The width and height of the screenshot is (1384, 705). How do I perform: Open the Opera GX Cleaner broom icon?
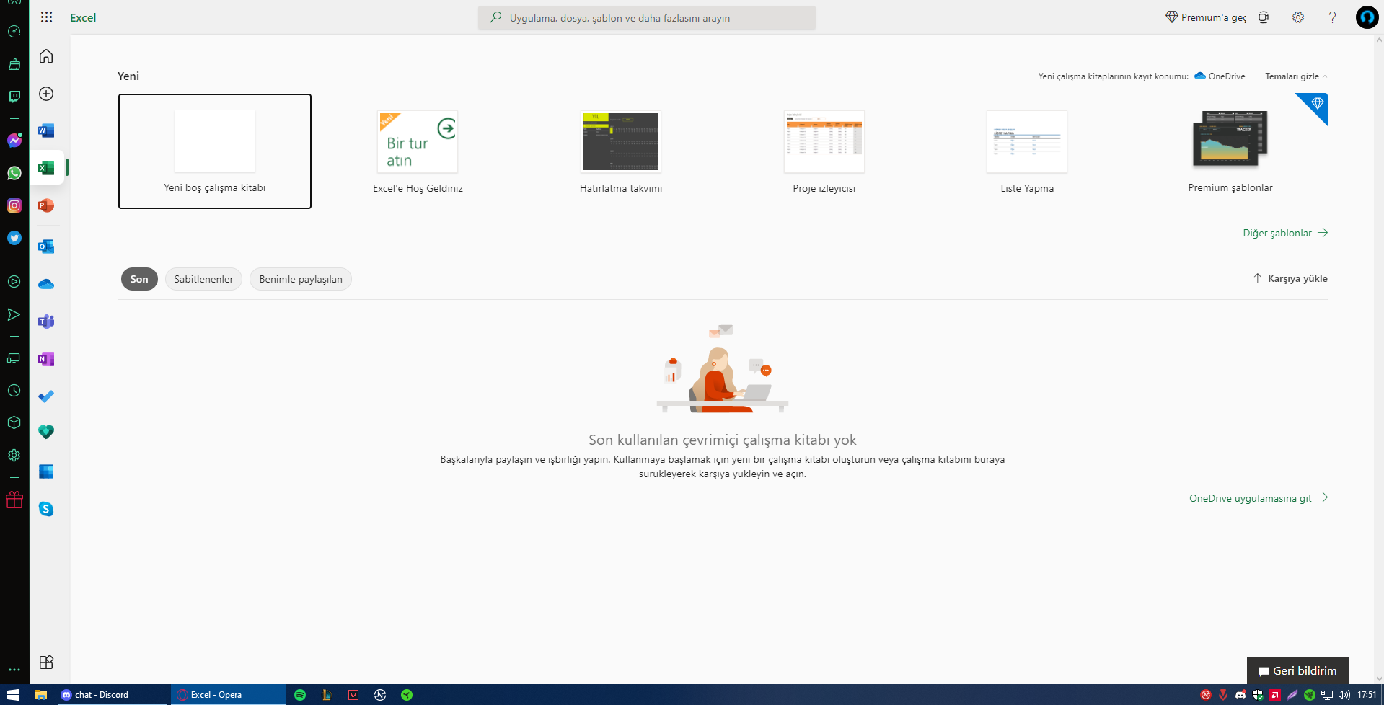[14, 64]
